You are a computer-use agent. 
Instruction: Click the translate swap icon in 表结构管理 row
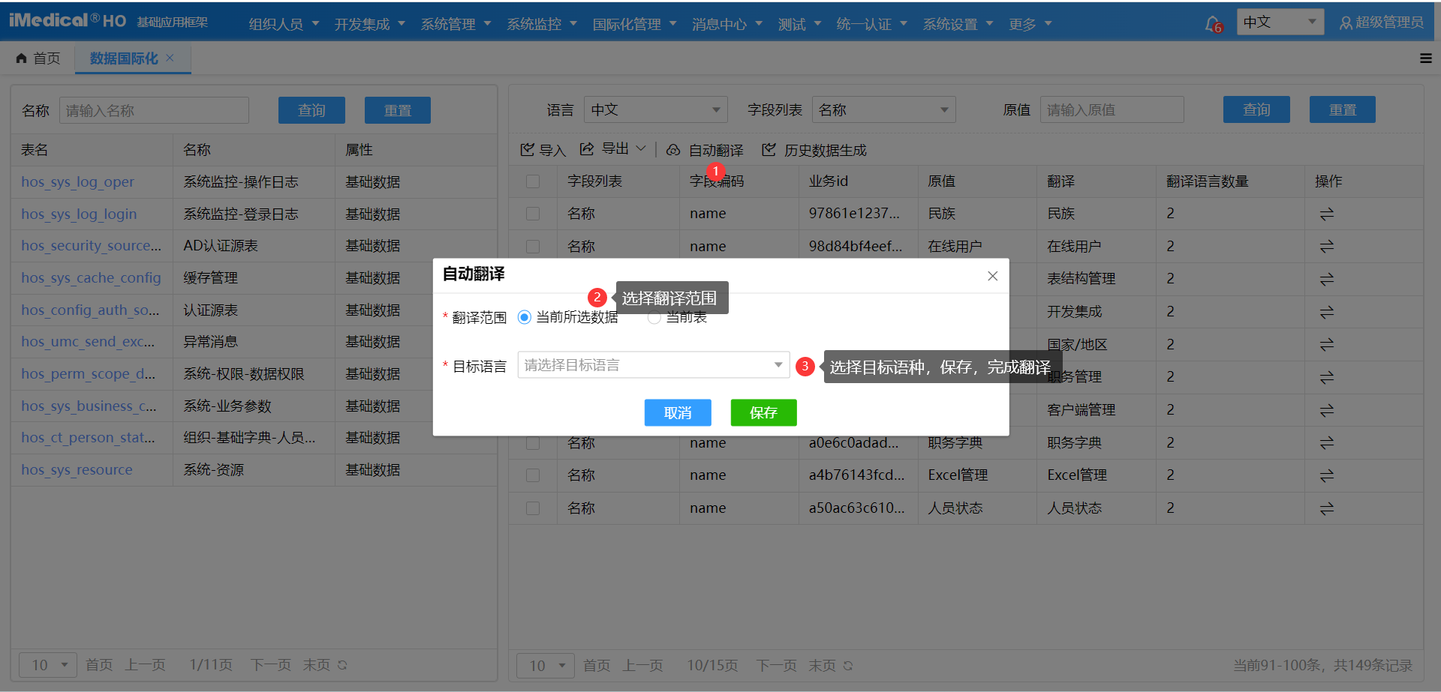(1327, 279)
